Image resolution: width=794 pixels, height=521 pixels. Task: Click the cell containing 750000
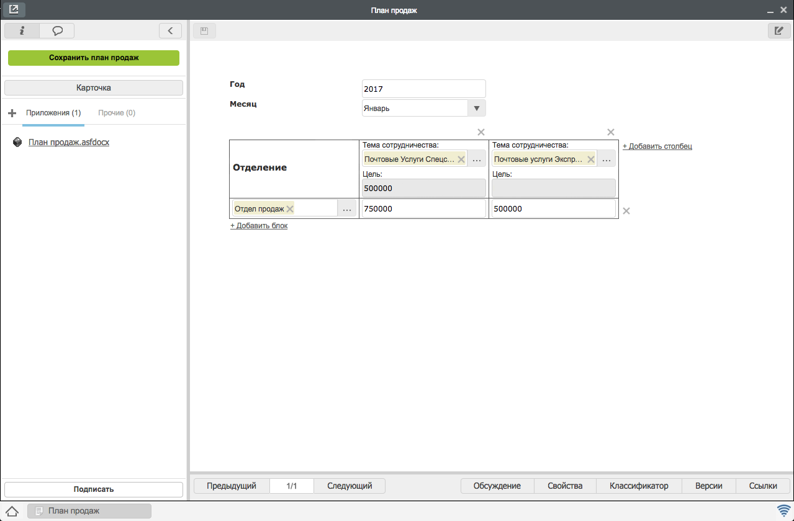coord(424,209)
